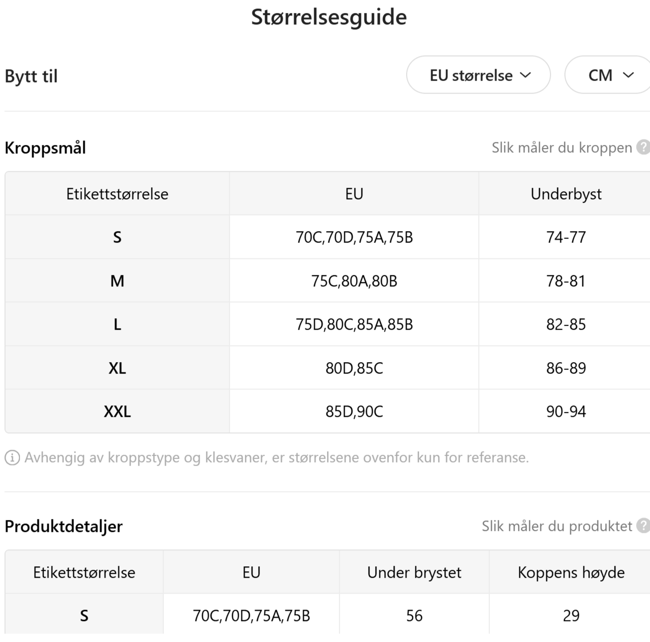
Task: Select the 'XL' size row
Action: [x=117, y=368]
